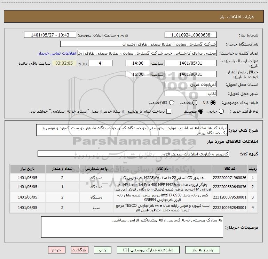Screen dimensions: 268x259
Task: Click the price validity date field 1401/06/31
Action: (x=191, y=74)
